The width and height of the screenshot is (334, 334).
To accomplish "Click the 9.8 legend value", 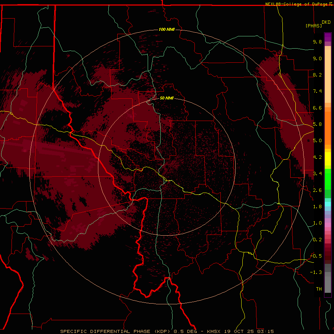I will coord(317,42).
